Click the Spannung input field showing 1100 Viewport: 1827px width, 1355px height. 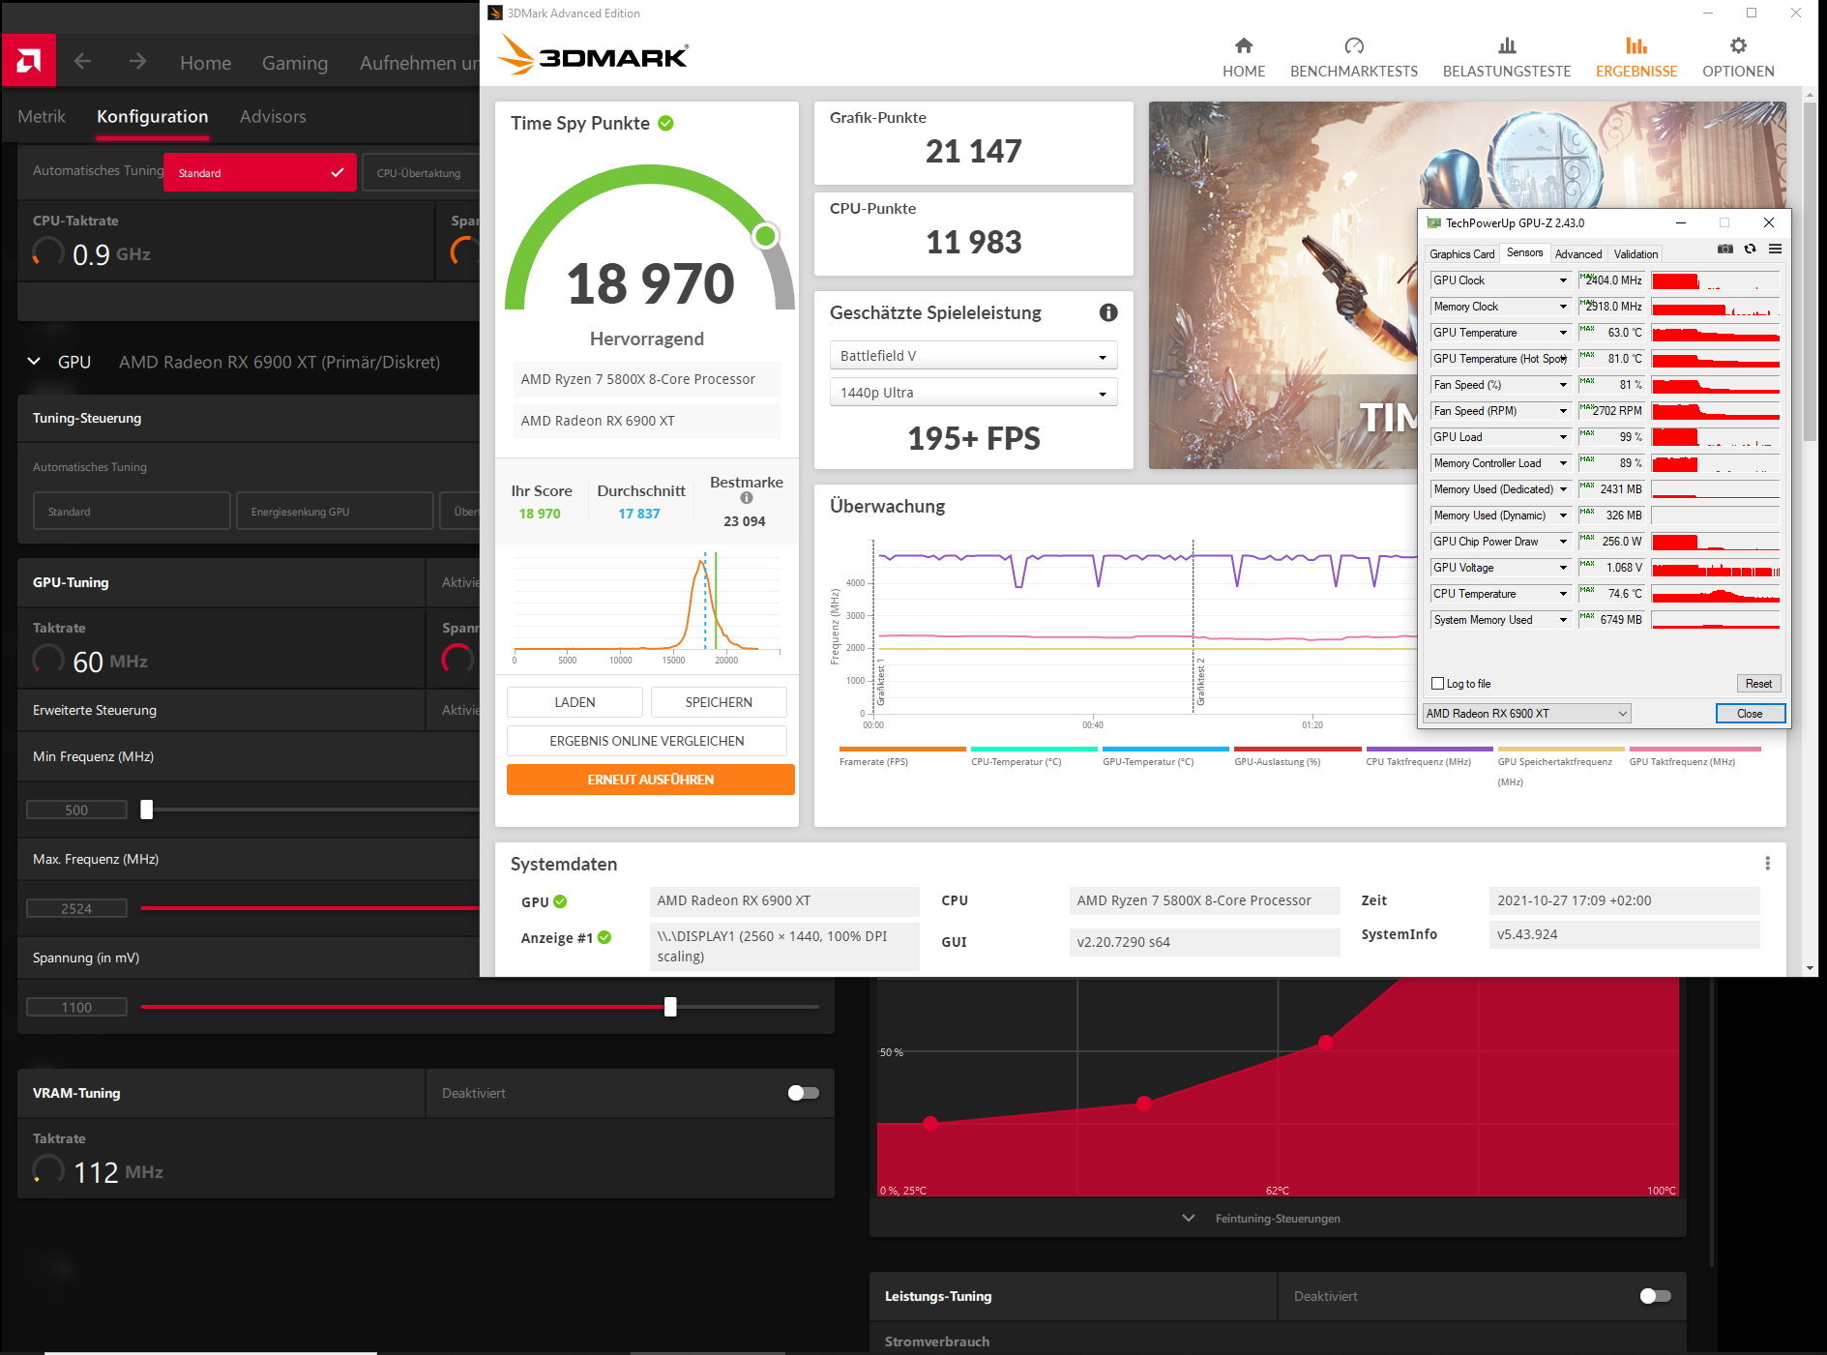[x=76, y=1007]
